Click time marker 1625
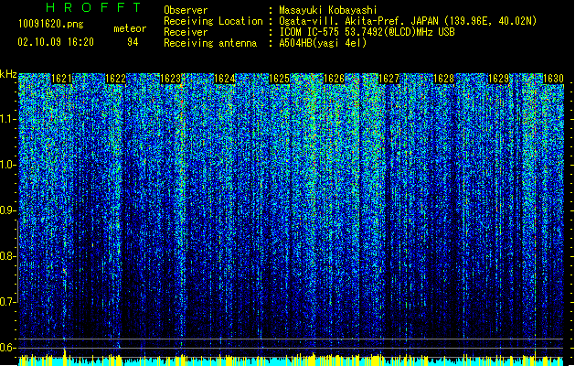575x366 pixels. (280, 79)
